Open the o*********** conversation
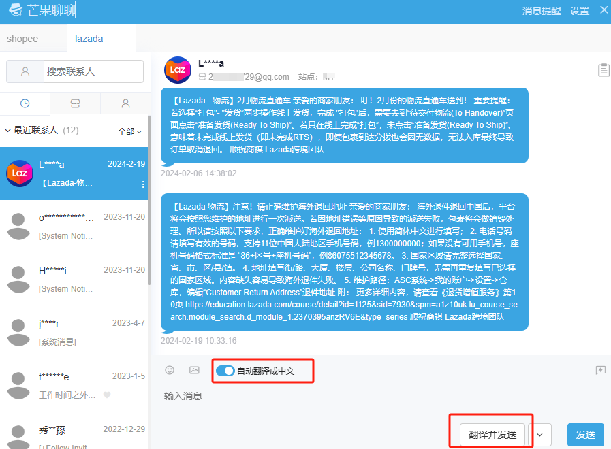The image size is (611, 449). coord(74,227)
